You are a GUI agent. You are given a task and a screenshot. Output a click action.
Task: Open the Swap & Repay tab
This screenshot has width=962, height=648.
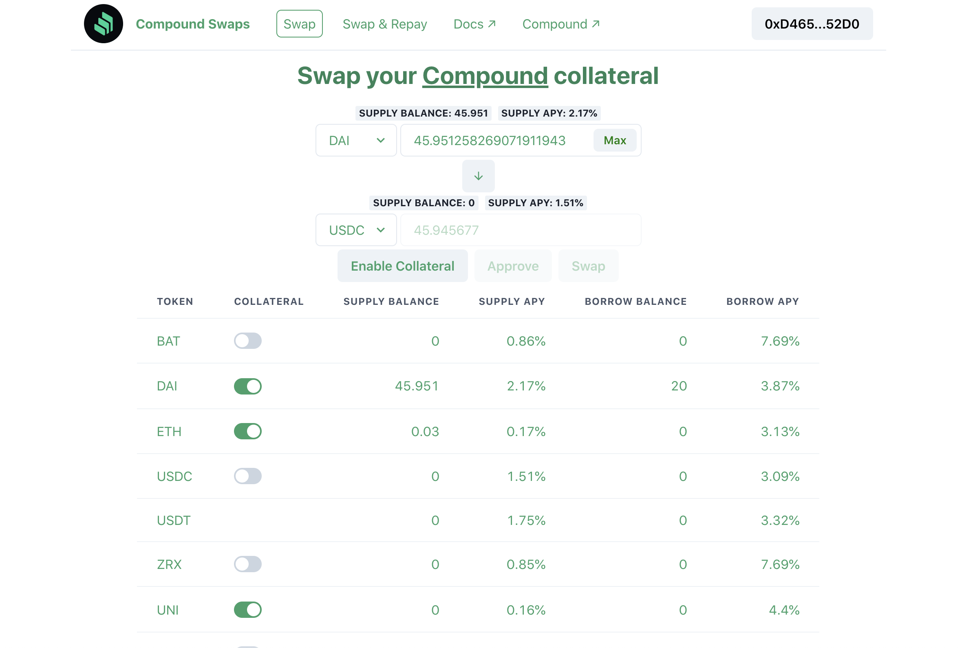pyautogui.click(x=385, y=24)
